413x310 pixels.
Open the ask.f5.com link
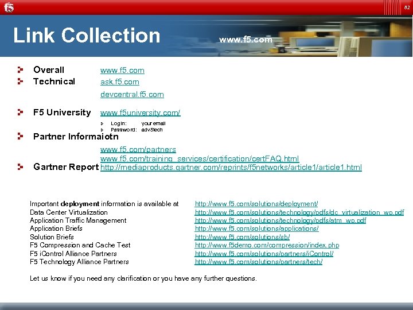tap(120, 82)
